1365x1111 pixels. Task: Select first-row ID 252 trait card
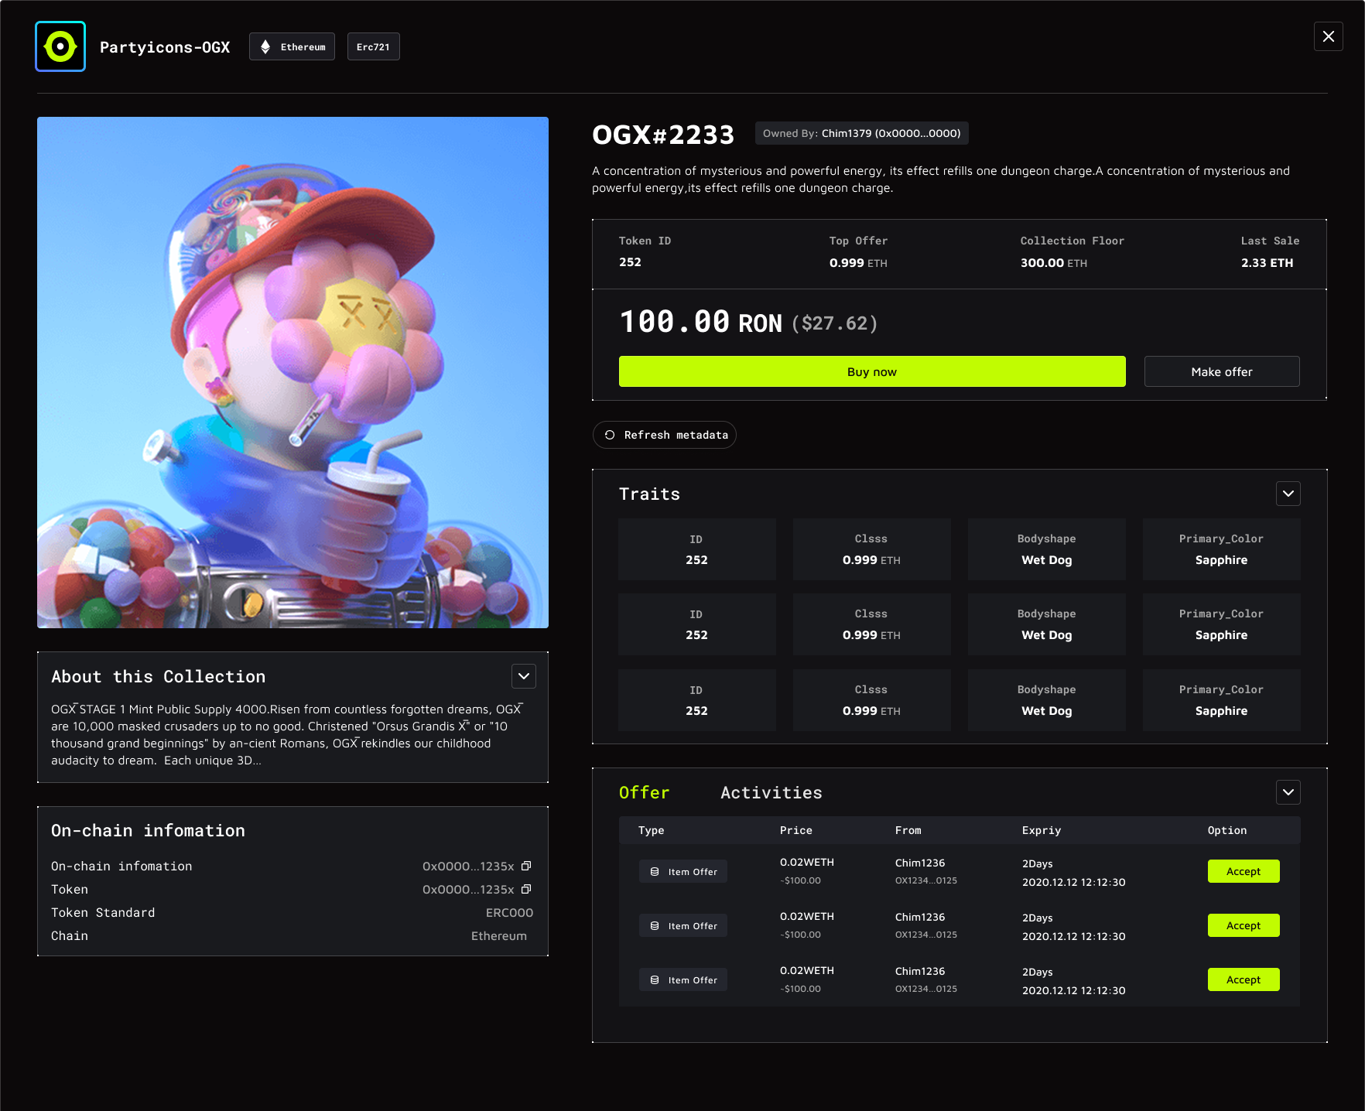pyautogui.click(x=696, y=549)
